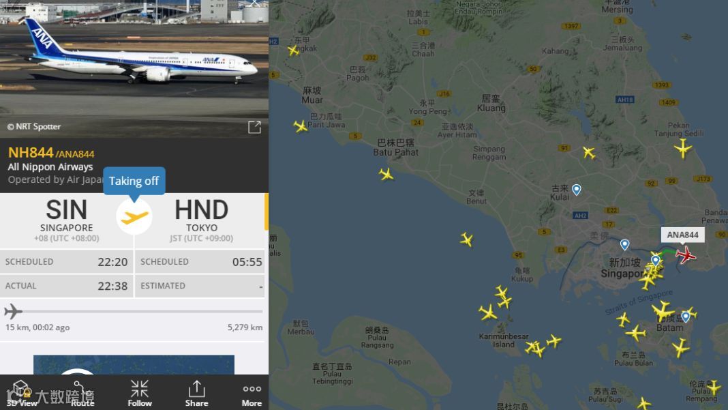Click the flight progress bar

point(134,311)
